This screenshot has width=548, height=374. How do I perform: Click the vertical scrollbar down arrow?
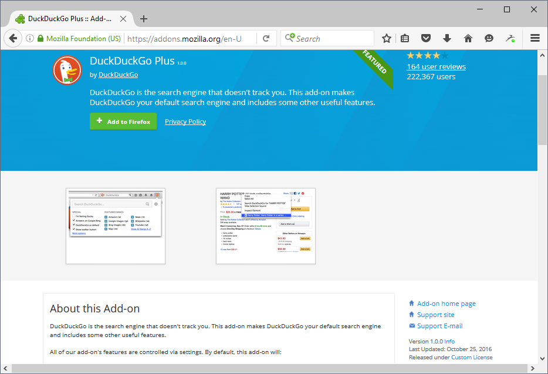(x=542, y=359)
